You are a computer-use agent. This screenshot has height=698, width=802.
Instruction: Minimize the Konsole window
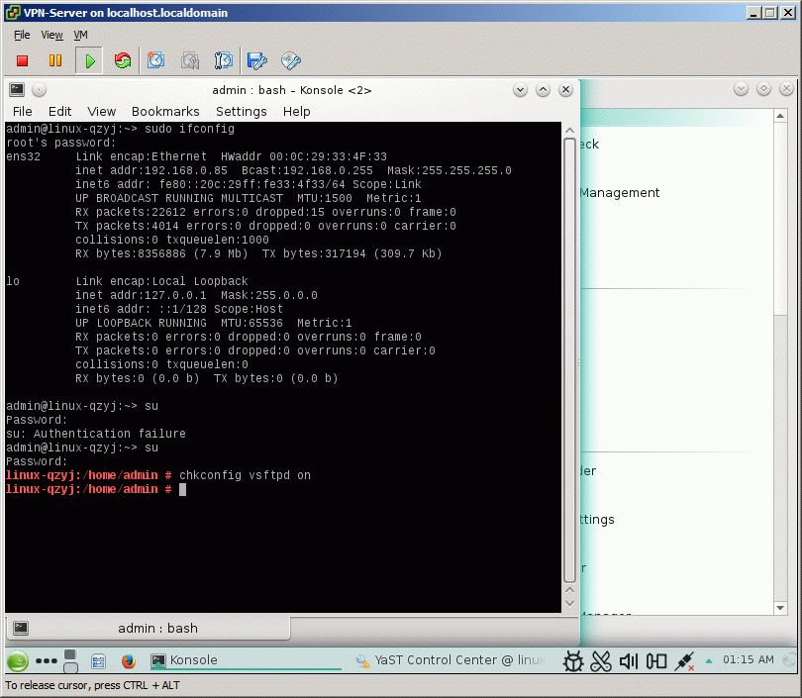(x=520, y=90)
